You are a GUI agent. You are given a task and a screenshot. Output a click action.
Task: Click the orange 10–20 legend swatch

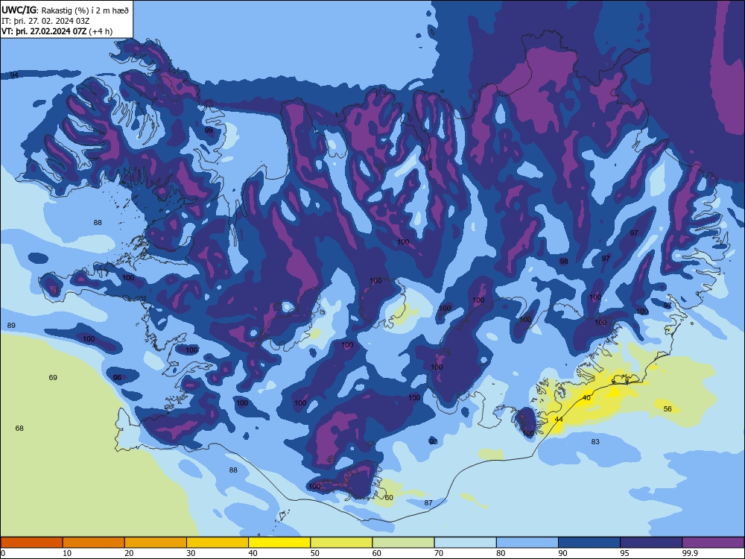point(94,543)
